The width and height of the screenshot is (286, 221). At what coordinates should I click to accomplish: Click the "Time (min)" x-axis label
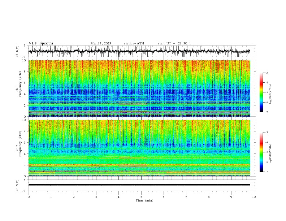click(144, 200)
